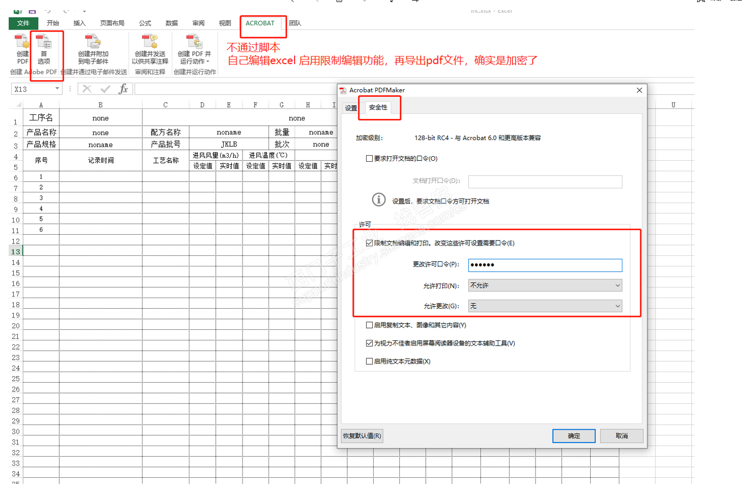Select column A header
The image size is (749, 492).
coord(41,105)
